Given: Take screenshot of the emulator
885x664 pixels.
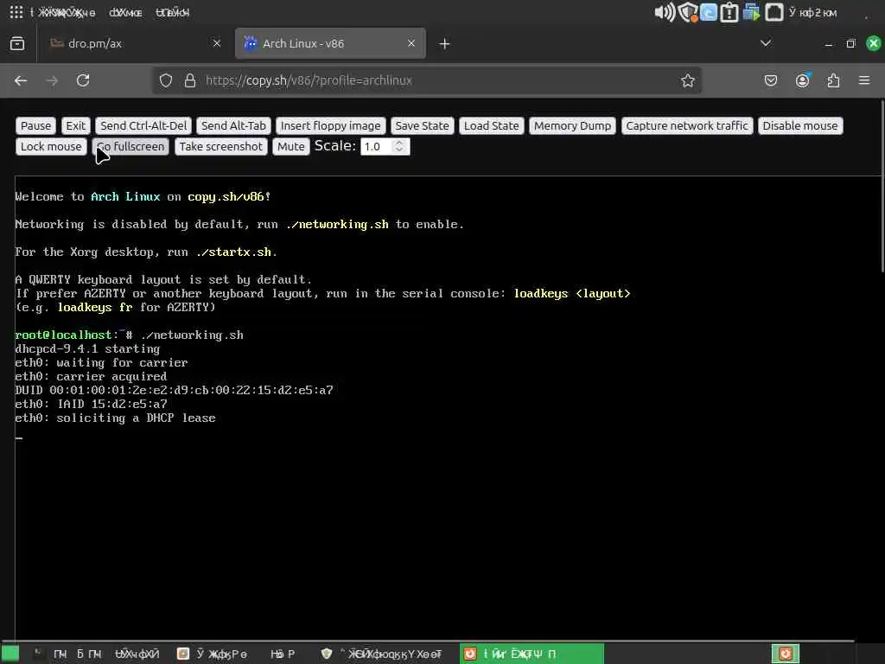Looking at the screenshot, I should click(221, 147).
